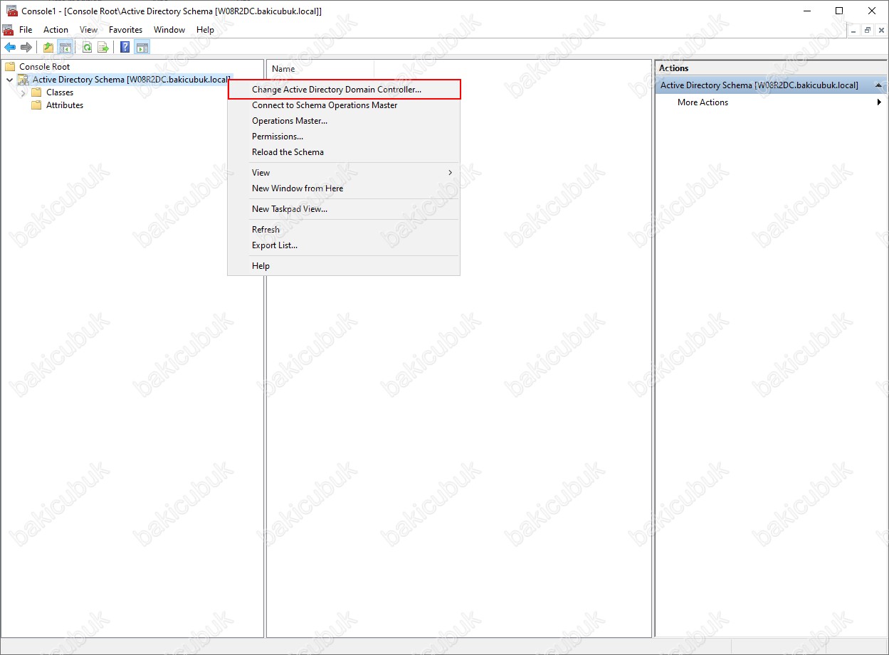Open the View menu in menu bar
Viewport: 889px width, 655px height.
[89, 30]
